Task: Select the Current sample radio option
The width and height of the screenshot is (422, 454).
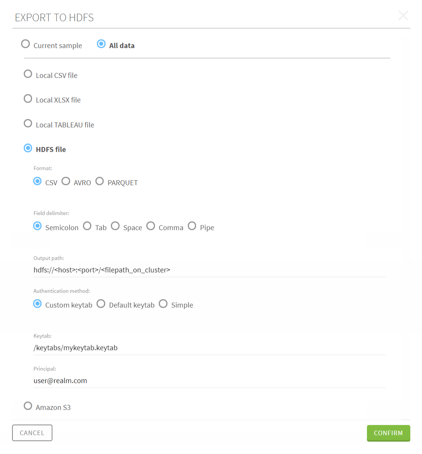Action: coord(26,44)
